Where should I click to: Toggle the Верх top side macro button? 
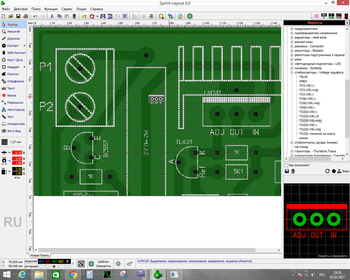343,171
